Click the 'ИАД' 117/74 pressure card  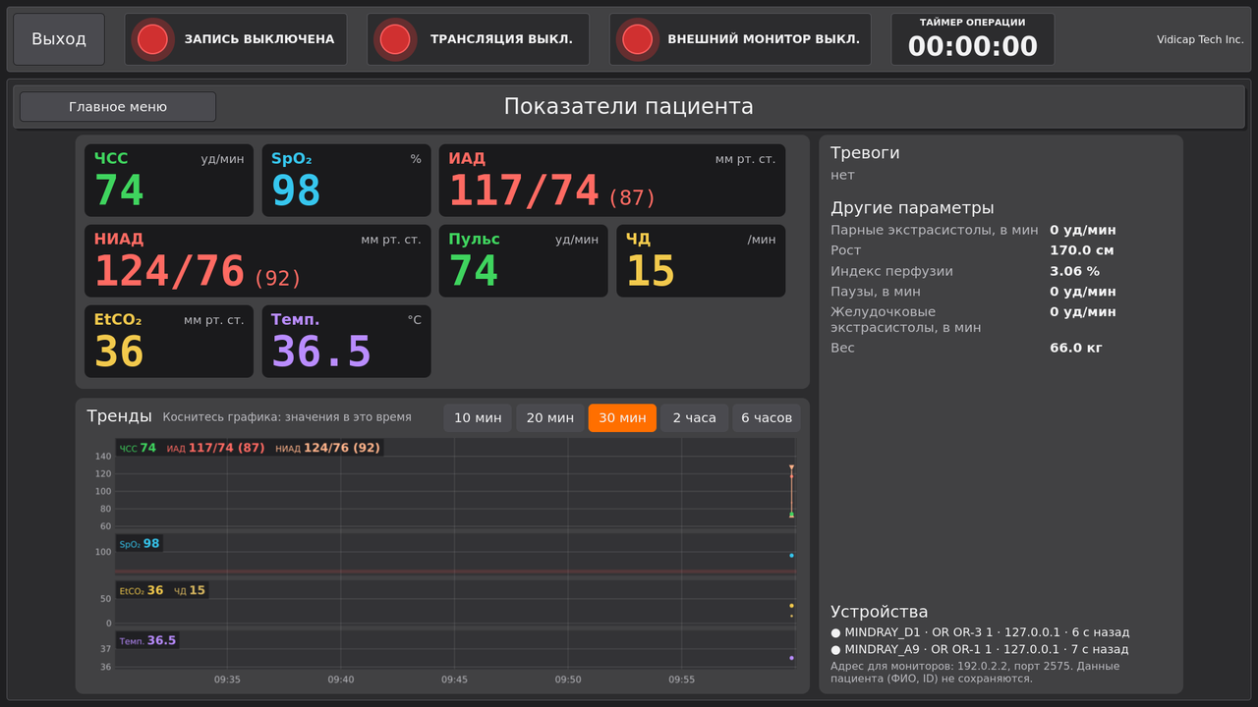(612, 181)
